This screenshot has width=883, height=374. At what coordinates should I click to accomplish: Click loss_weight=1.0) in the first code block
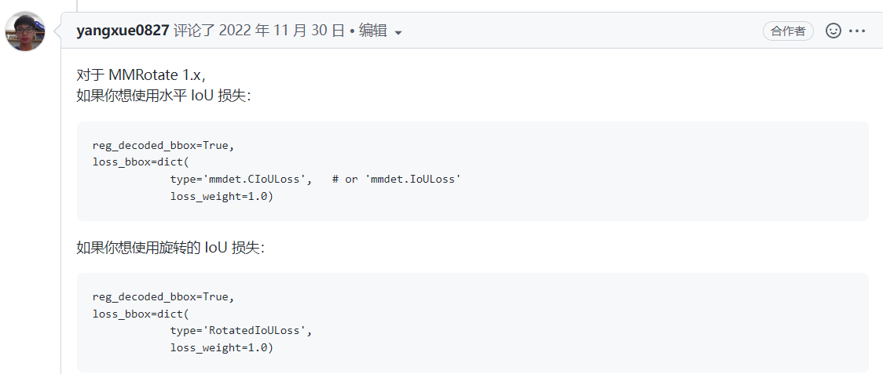(x=222, y=196)
